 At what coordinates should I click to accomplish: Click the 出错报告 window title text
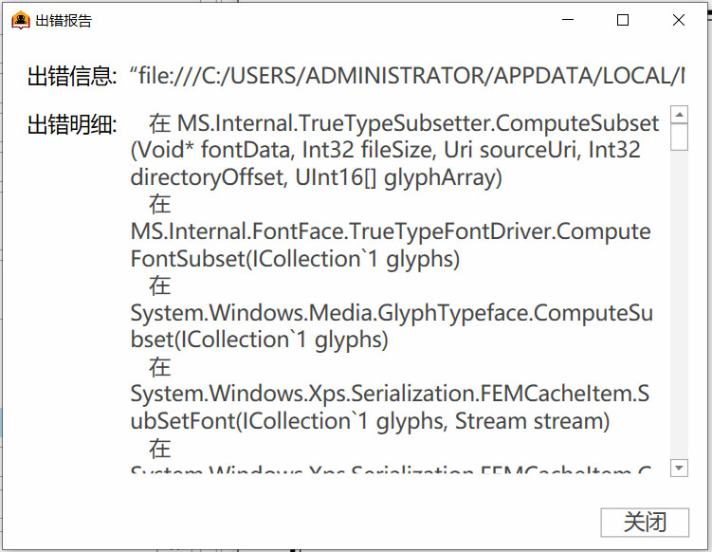pos(64,21)
